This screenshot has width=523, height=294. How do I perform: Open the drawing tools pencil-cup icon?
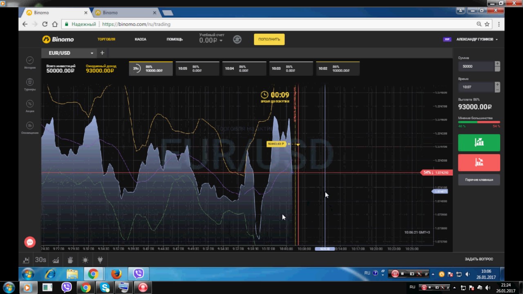(x=70, y=260)
